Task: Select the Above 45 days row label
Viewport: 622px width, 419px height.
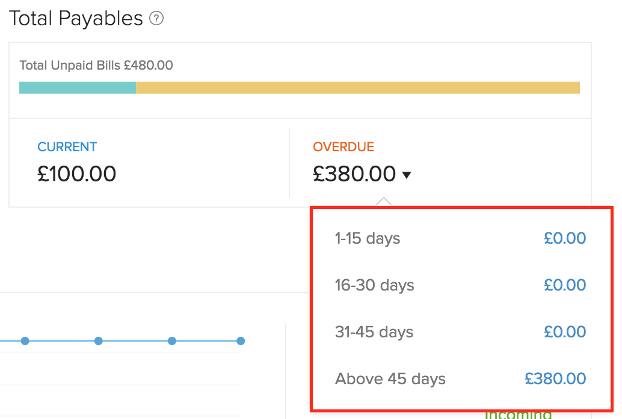Action: (390, 379)
